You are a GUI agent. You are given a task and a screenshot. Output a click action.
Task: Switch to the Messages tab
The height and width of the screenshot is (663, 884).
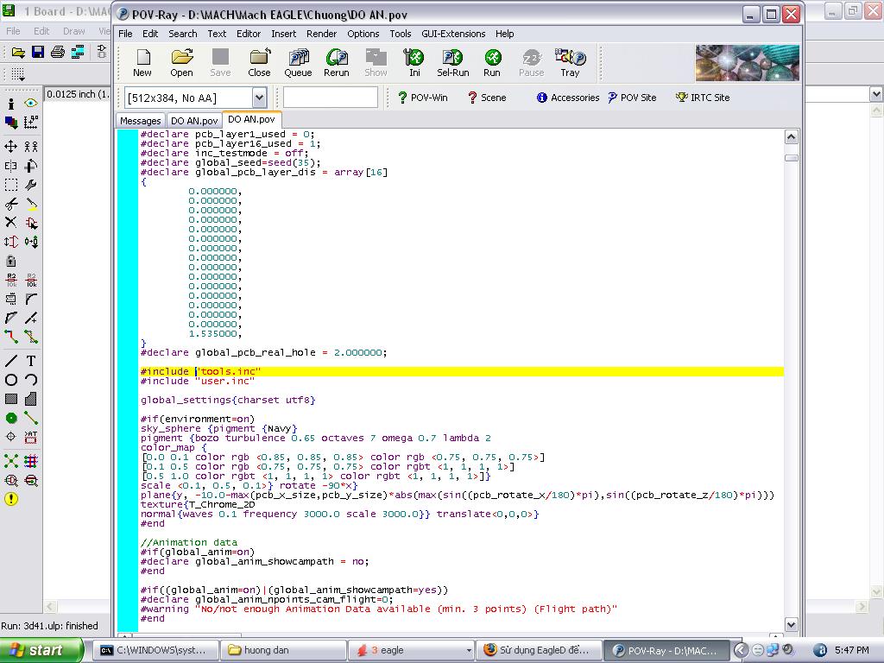point(140,121)
